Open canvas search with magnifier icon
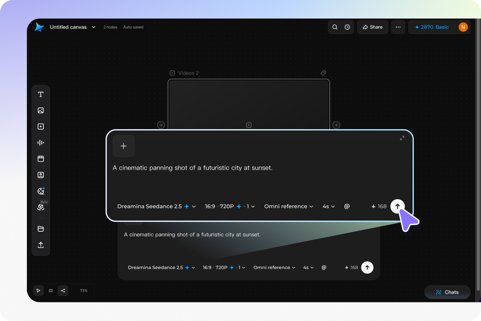The width and height of the screenshot is (481, 321). pos(335,27)
